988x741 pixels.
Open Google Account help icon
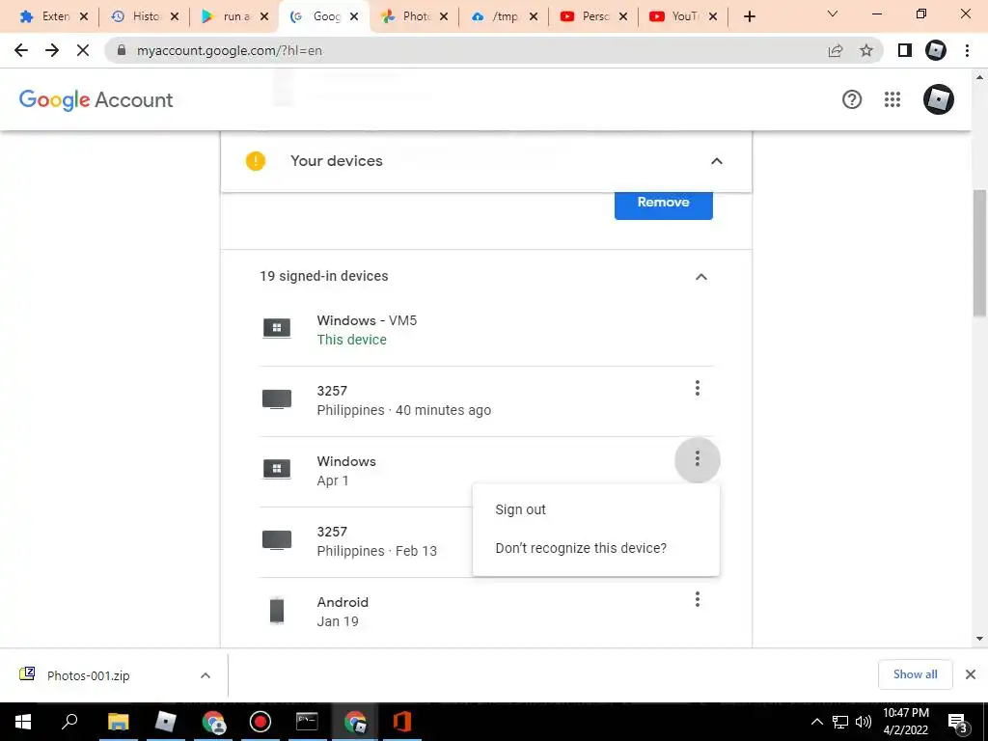pyautogui.click(x=852, y=99)
